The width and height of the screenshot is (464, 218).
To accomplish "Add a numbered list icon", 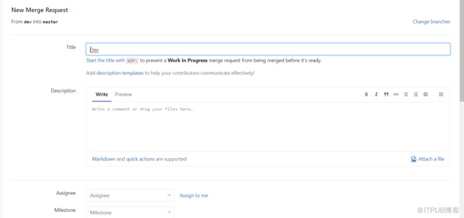I will point(416,95).
